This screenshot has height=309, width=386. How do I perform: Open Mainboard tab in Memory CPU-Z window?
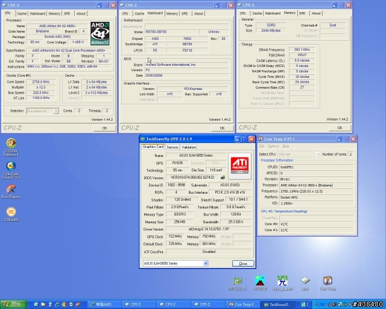[273, 13]
